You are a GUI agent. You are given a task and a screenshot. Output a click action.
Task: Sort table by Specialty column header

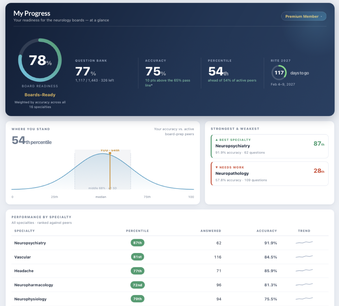point(25,231)
